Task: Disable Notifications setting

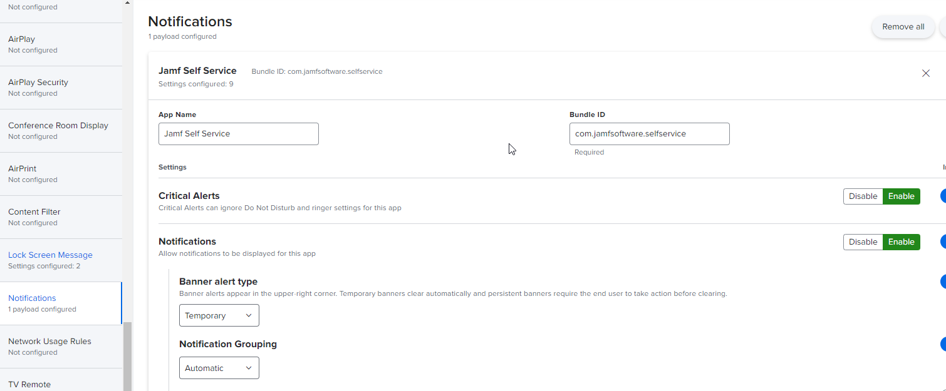Action: coord(863,242)
